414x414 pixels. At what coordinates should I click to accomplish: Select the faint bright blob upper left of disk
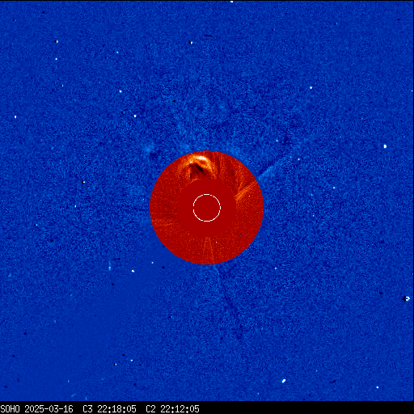click(x=148, y=148)
